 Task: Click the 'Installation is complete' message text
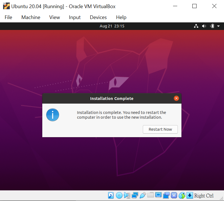[122, 115]
